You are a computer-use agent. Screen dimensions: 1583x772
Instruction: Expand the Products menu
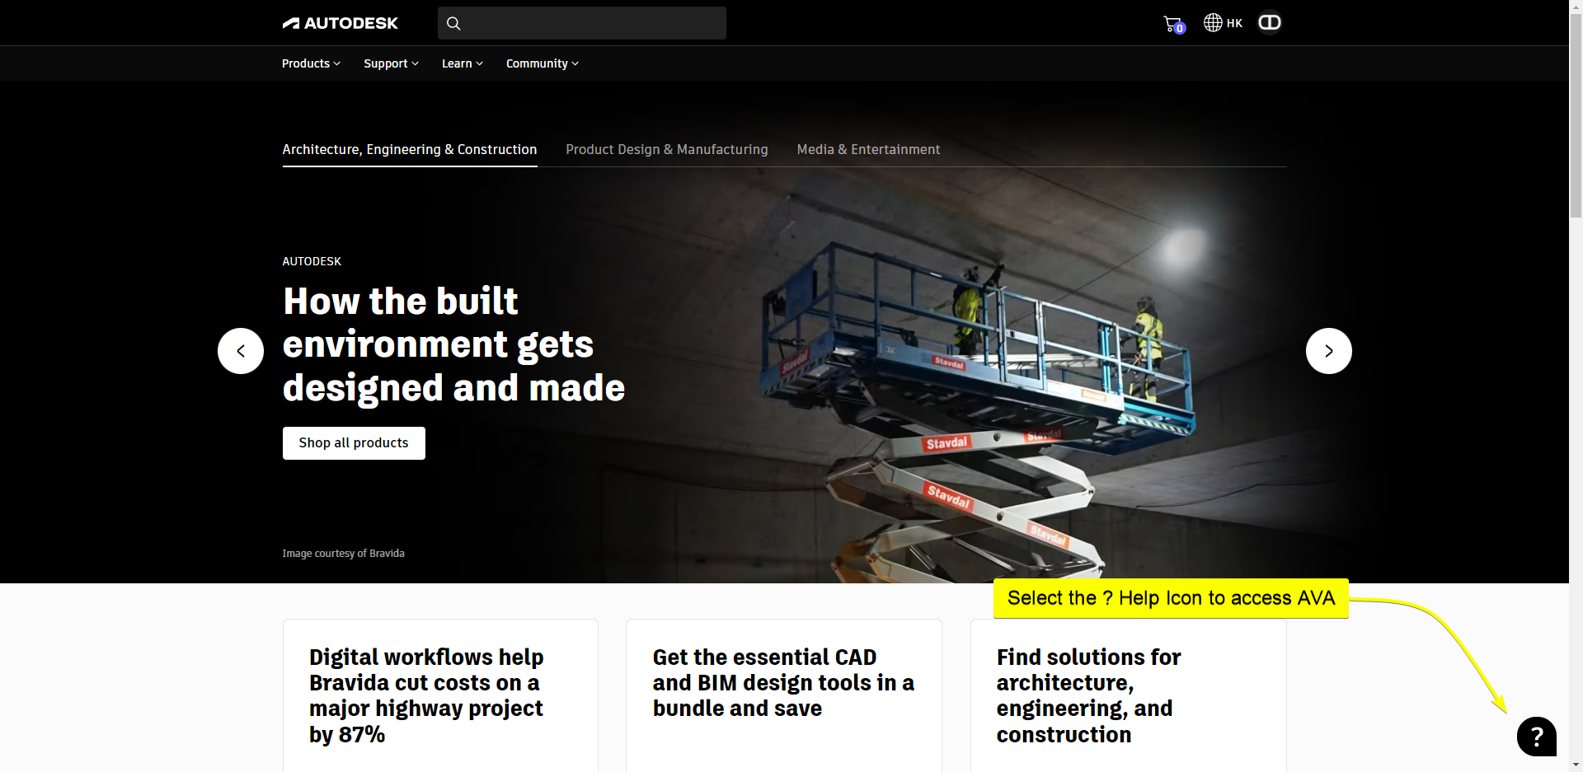click(311, 63)
